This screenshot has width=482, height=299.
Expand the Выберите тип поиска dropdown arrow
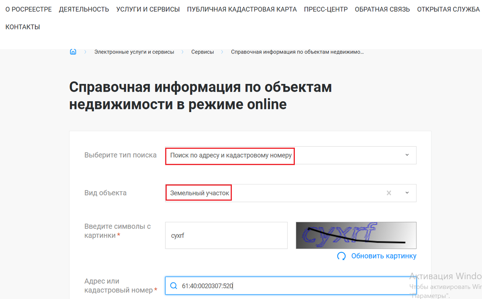(407, 155)
